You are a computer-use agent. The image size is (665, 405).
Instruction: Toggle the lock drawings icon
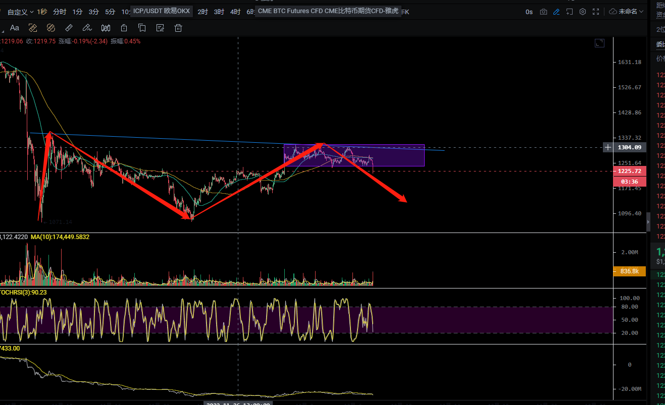(124, 28)
